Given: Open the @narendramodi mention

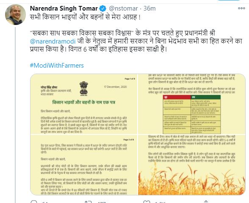Looking at the screenshot, I should (53, 41).
